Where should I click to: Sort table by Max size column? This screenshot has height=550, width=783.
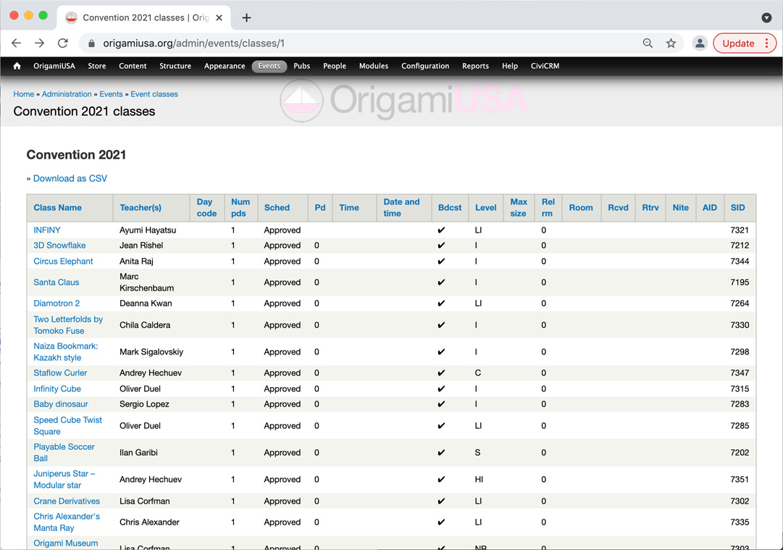(x=519, y=208)
